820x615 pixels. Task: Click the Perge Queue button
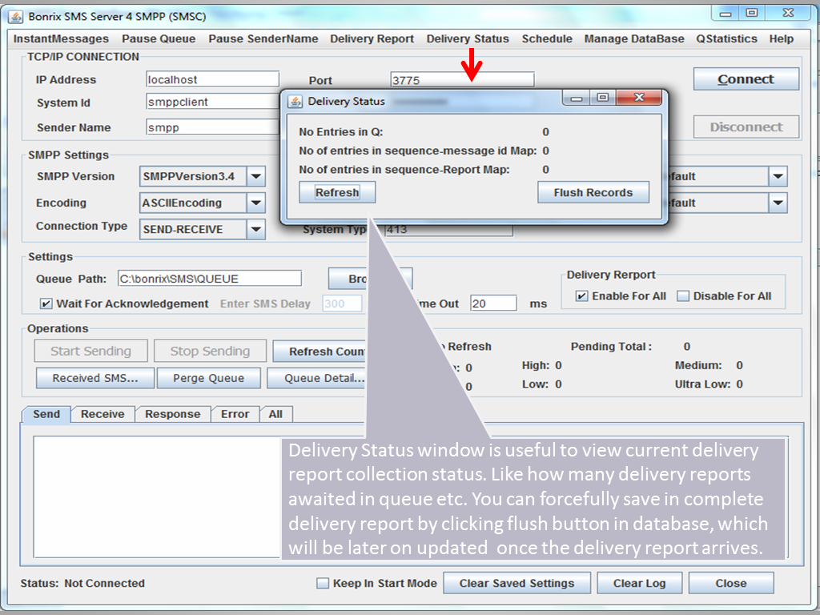pyautogui.click(x=209, y=378)
